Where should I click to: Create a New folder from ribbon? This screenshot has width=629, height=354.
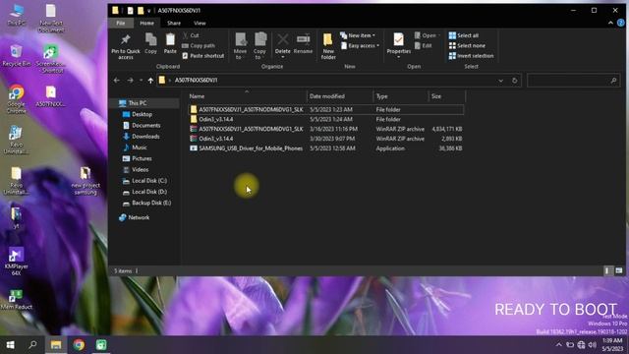click(328, 46)
